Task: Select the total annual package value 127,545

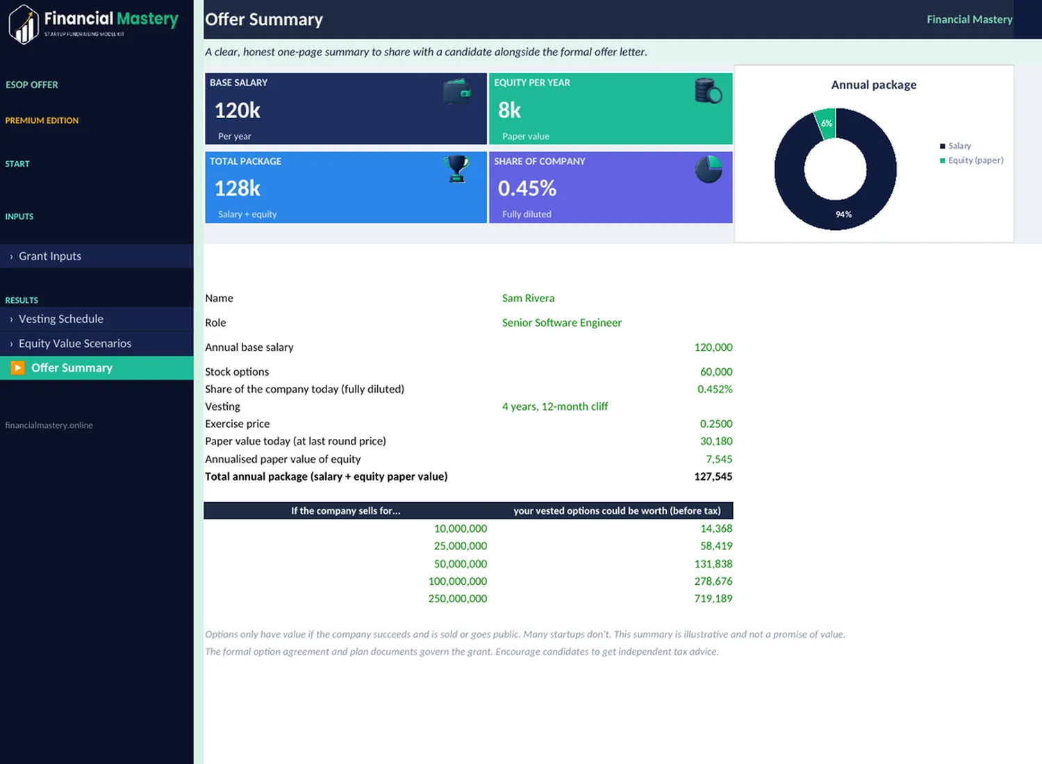Action: point(713,476)
